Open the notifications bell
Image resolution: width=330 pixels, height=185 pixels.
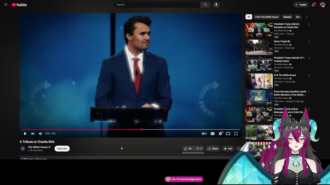(x=313, y=5)
